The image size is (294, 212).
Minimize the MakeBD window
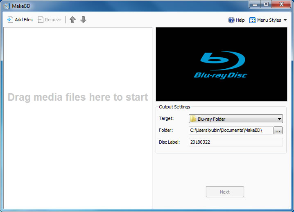pos(255,5)
